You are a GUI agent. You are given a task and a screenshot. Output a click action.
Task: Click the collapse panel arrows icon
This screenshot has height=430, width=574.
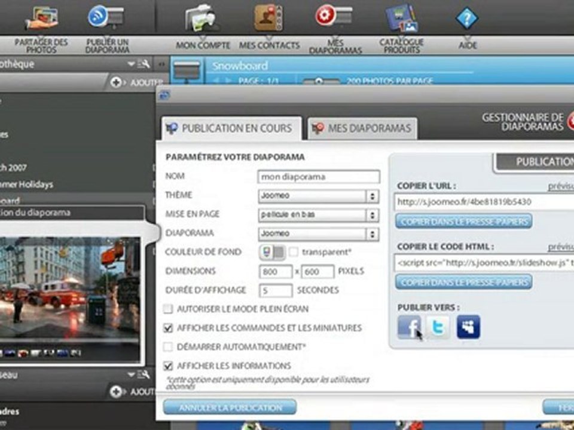pyautogui.click(x=161, y=64)
